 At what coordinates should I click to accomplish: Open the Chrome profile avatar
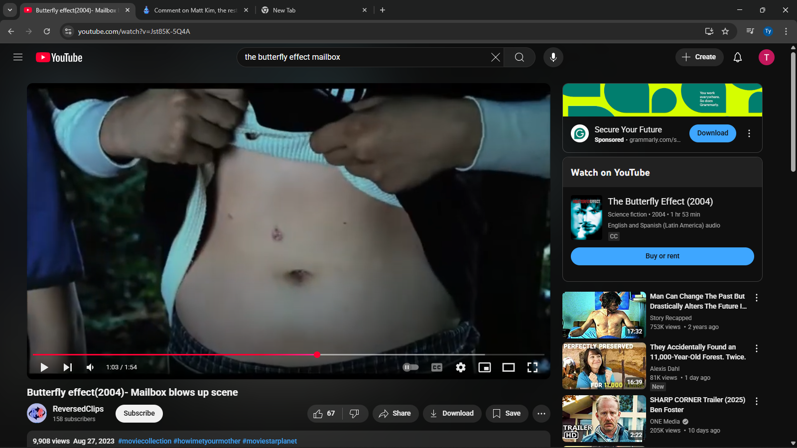pos(768,31)
